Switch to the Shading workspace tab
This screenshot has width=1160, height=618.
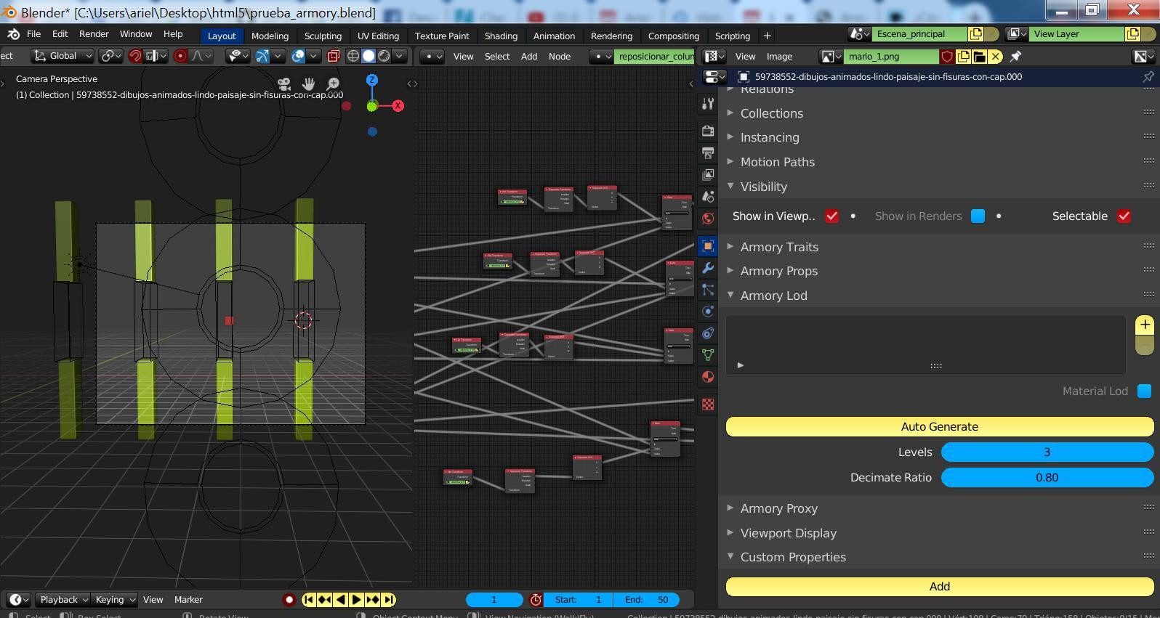(x=501, y=36)
